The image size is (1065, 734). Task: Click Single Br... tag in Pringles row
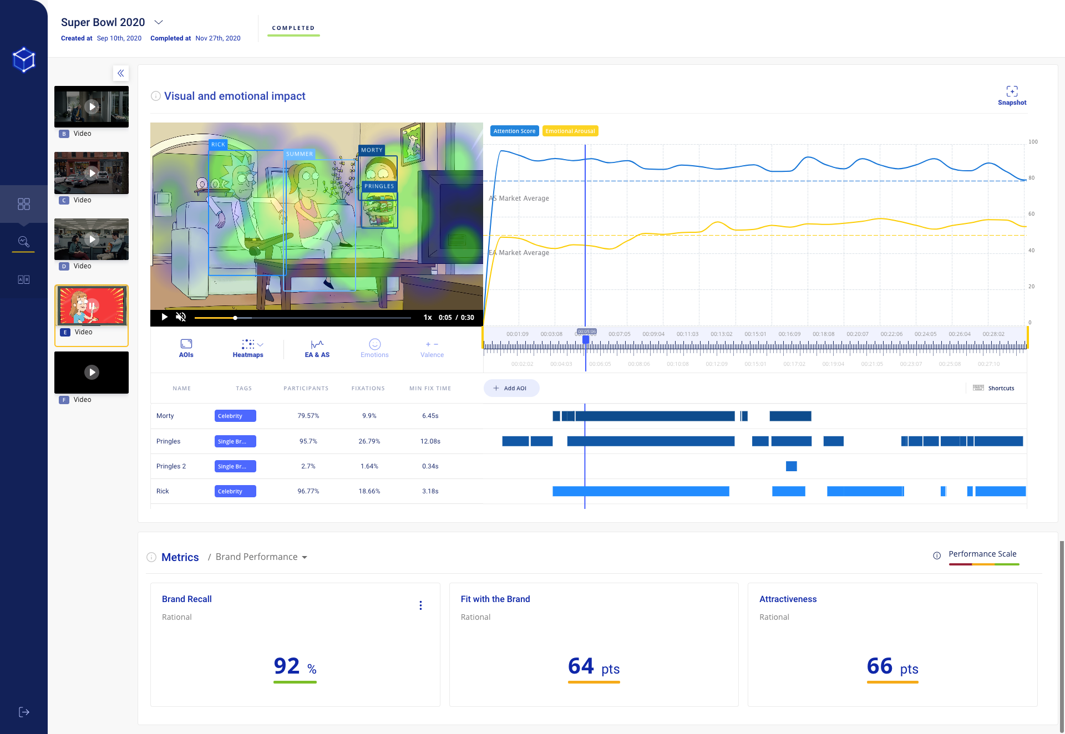click(235, 441)
